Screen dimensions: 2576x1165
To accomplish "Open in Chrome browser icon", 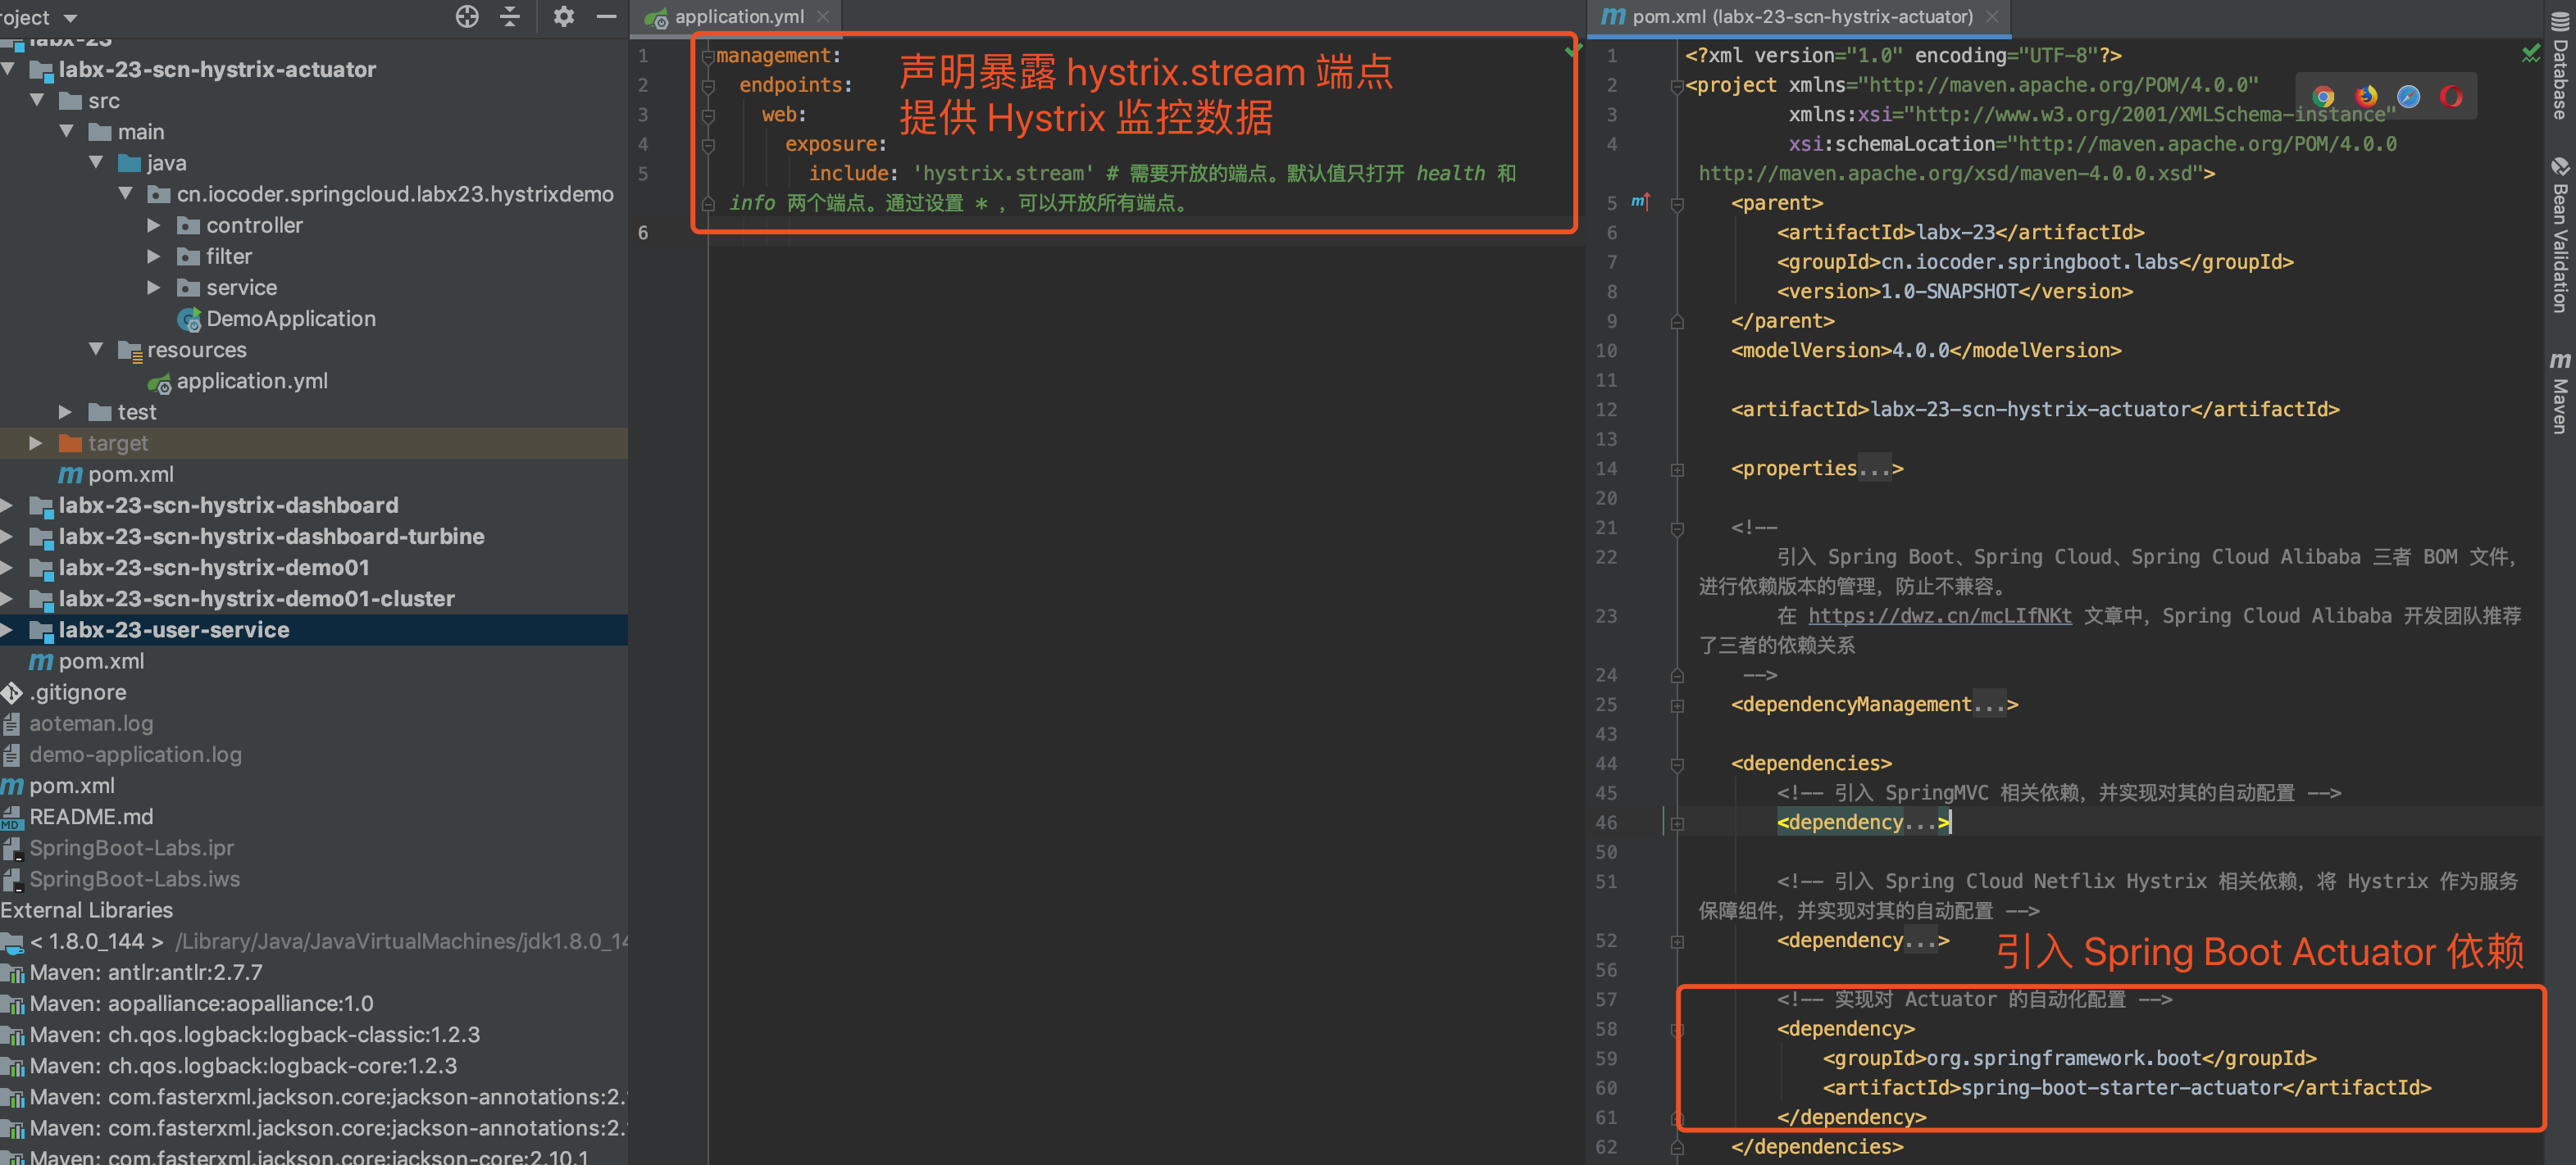I will [x=2323, y=97].
